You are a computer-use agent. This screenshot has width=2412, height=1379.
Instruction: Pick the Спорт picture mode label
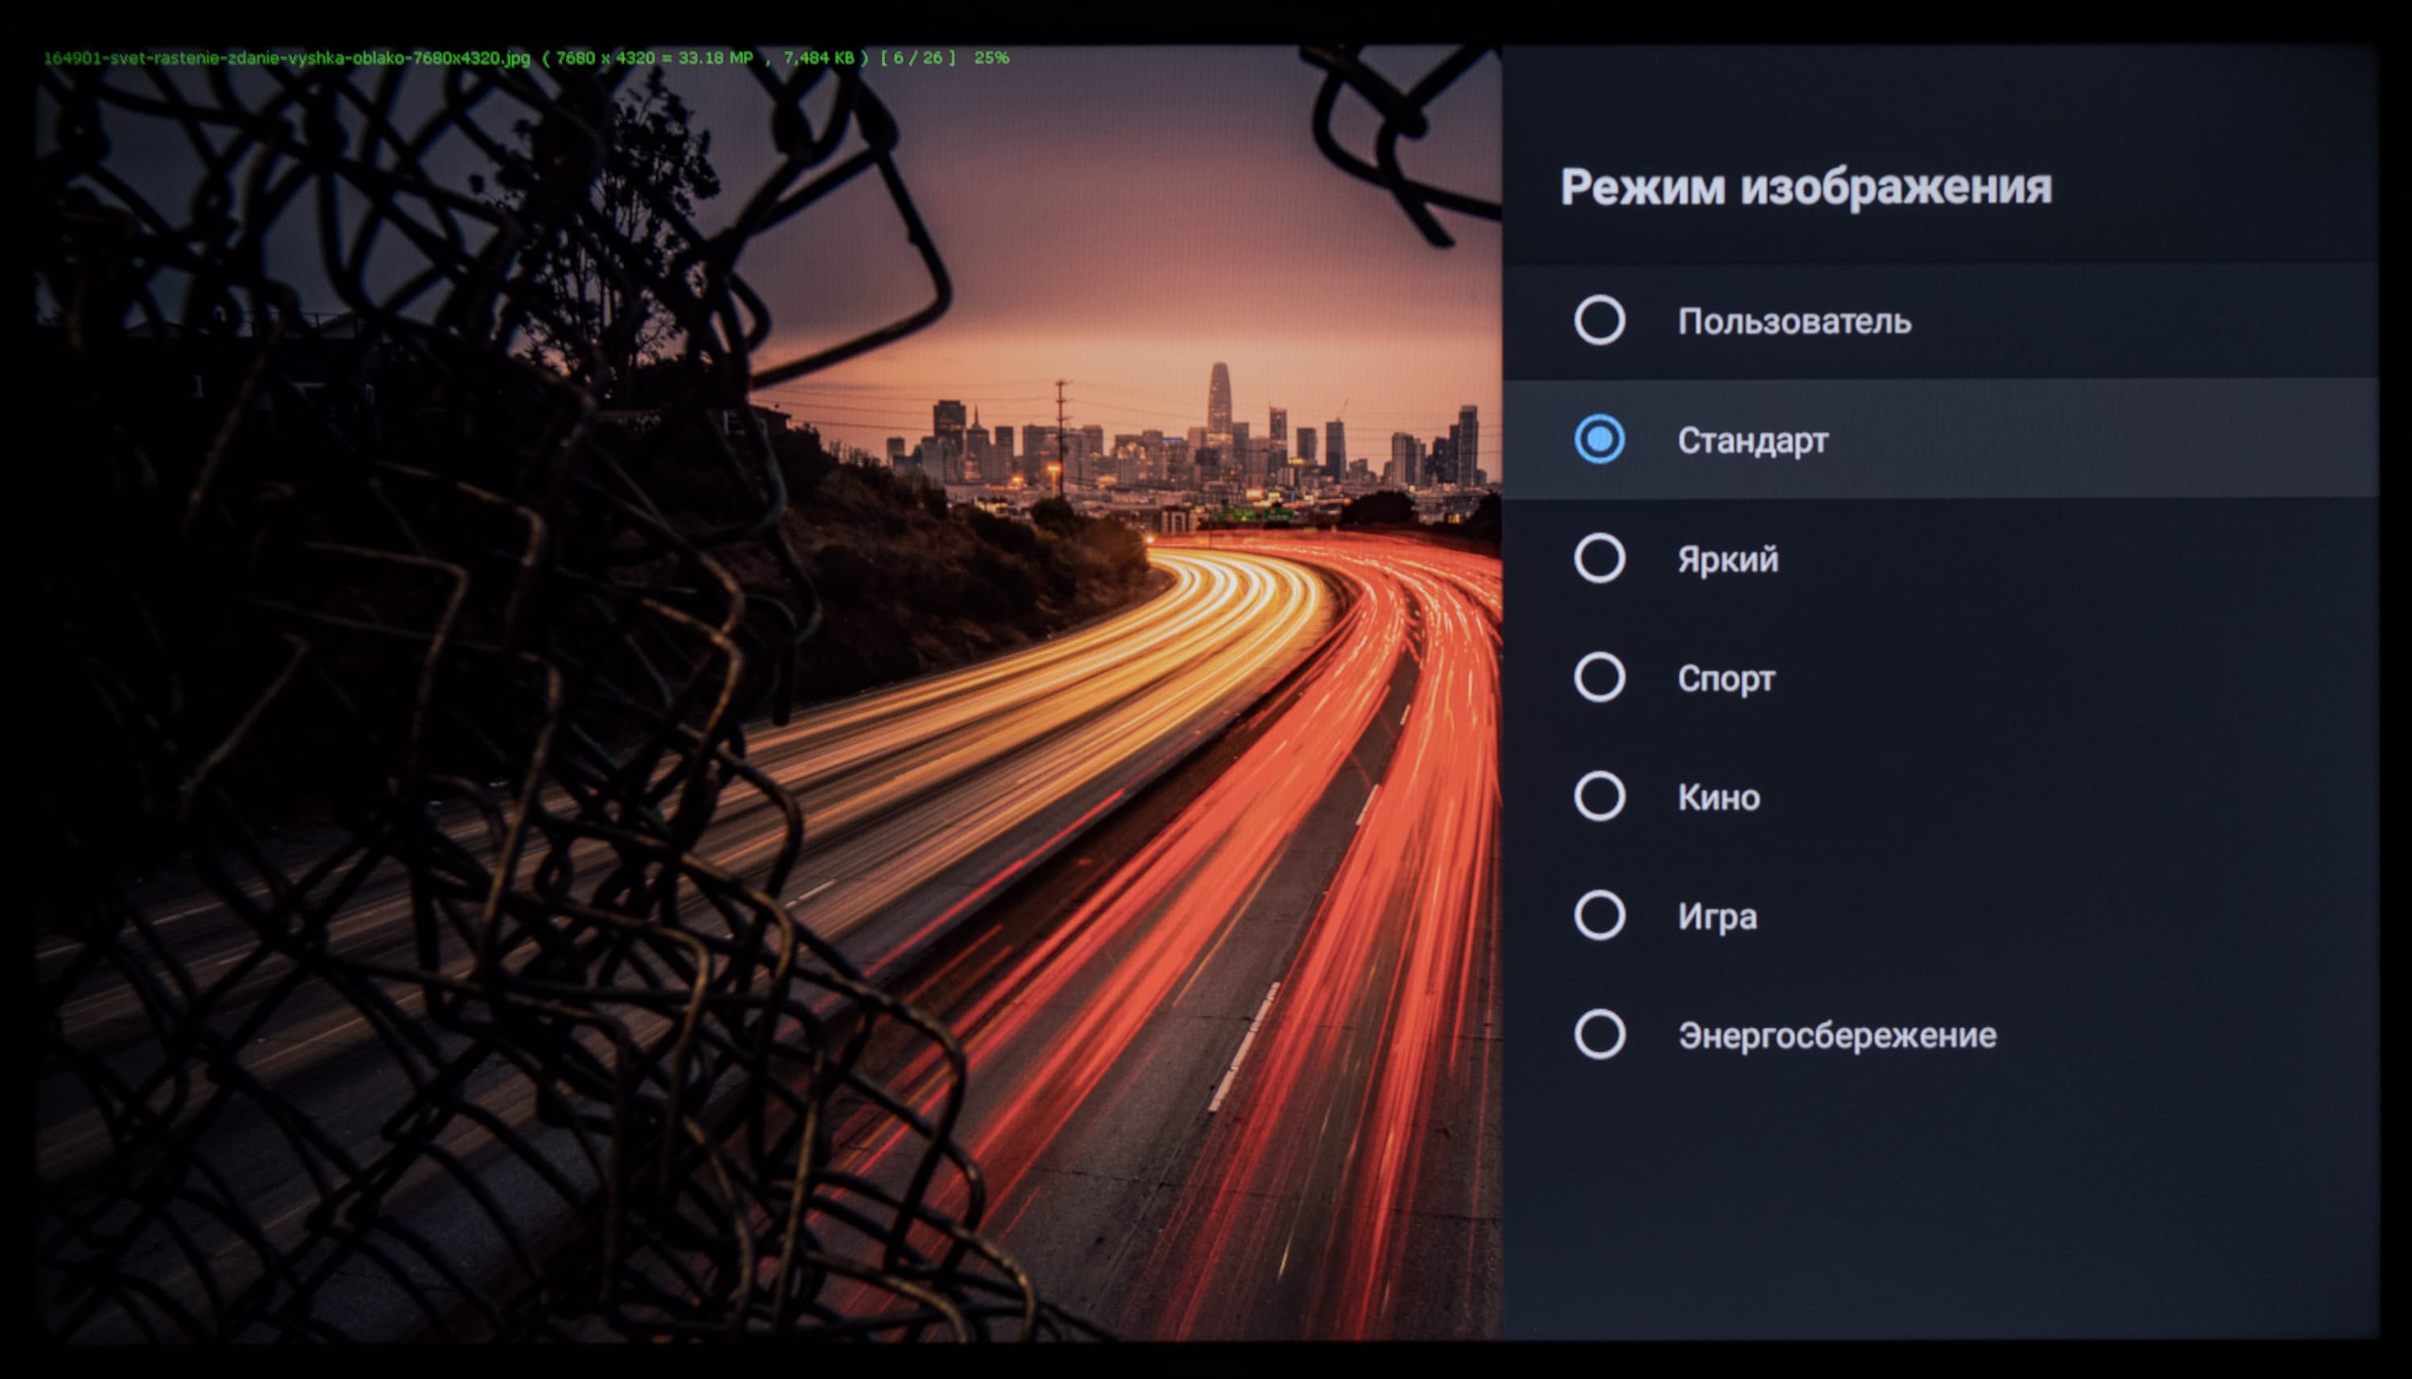click(1725, 679)
